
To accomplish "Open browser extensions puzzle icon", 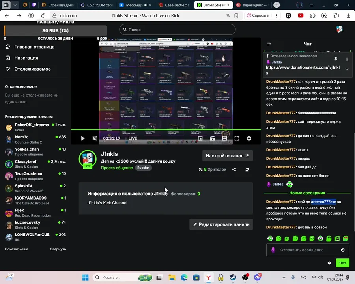I will (x=313, y=16).
